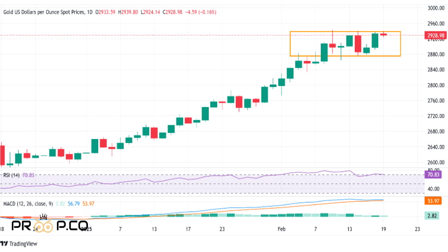Click the Feb date label
Image resolution: width=448 pixels, height=252 pixels.
coord(281,229)
